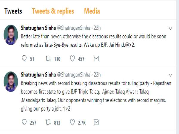Open more-options chevron on second tweet
This screenshot has height=134, width=179.
170,75
